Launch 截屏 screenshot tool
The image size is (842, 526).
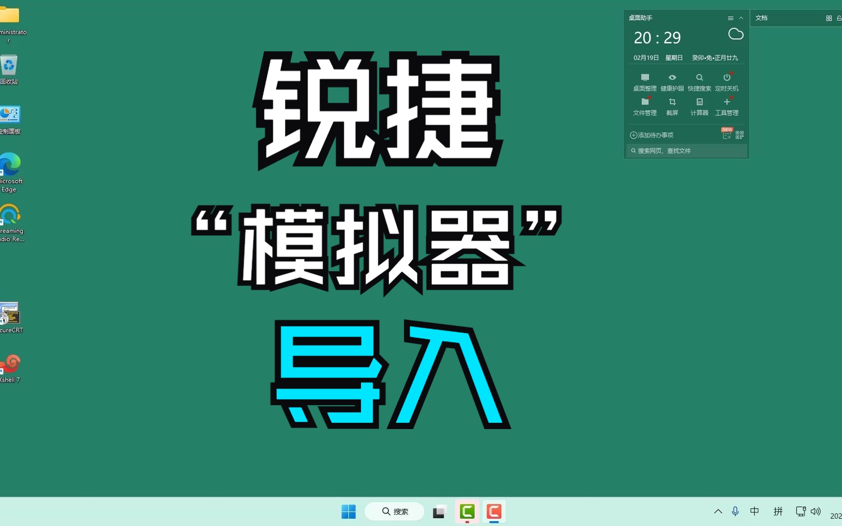tap(672, 107)
